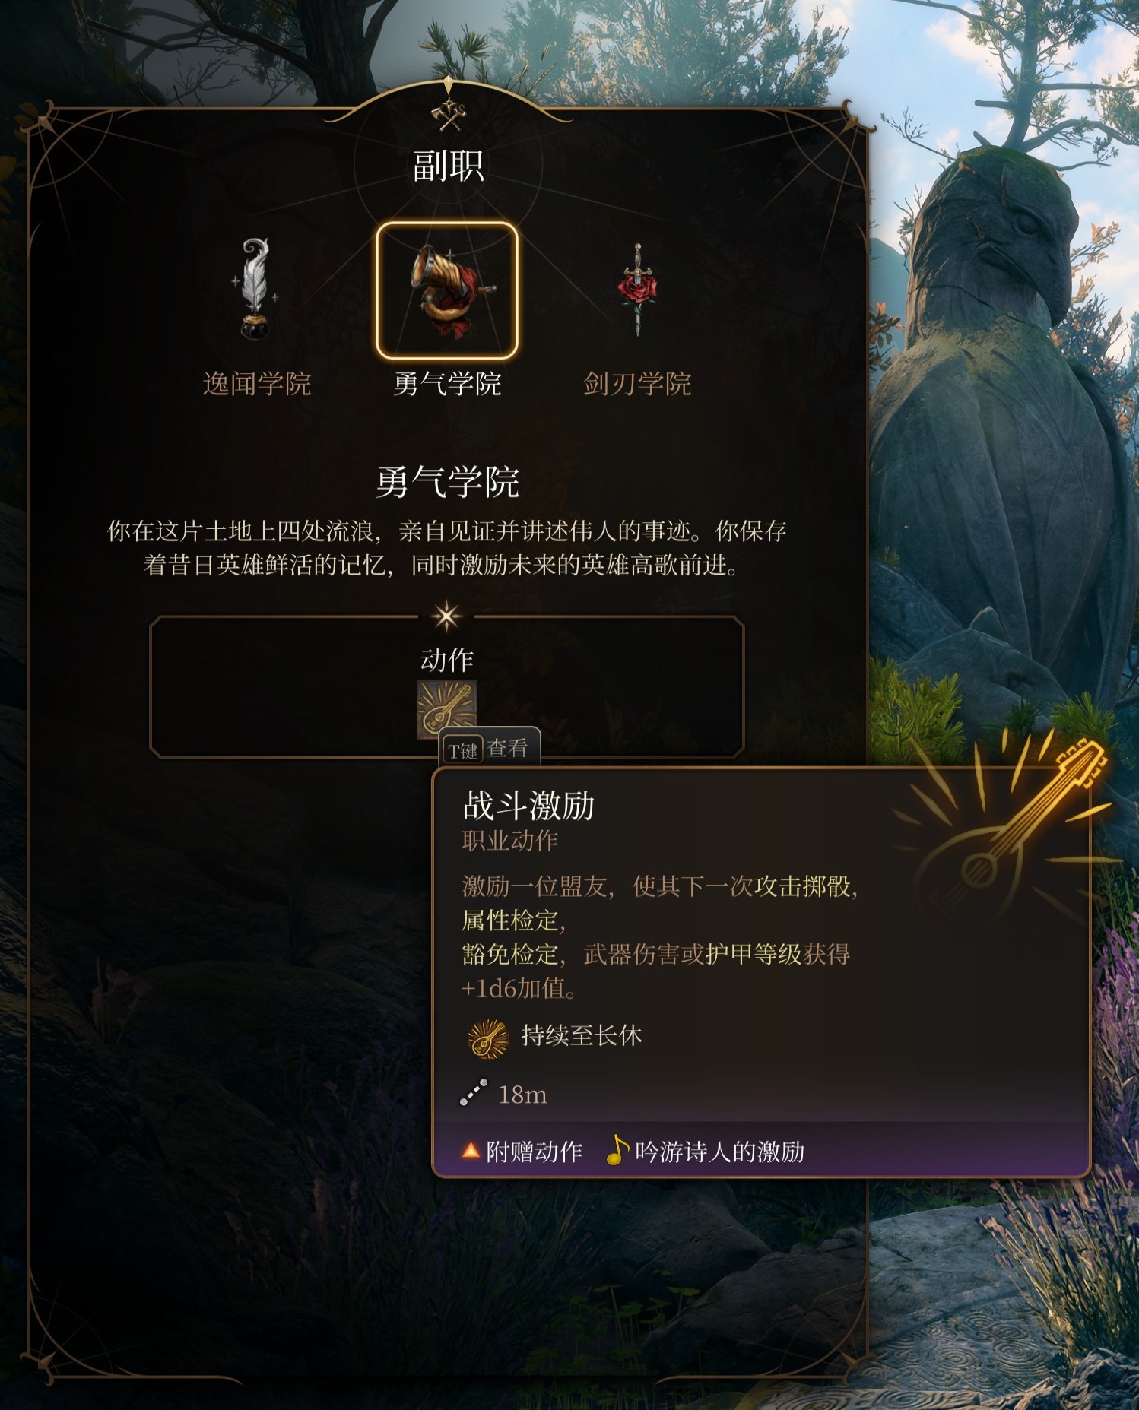1139x1410 pixels.
Task: Select the 勇气学院 label under the horn
Action: pyautogui.click(x=447, y=384)
